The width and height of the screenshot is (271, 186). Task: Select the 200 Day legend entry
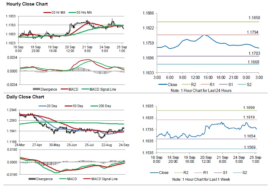[x=103, y=106]
